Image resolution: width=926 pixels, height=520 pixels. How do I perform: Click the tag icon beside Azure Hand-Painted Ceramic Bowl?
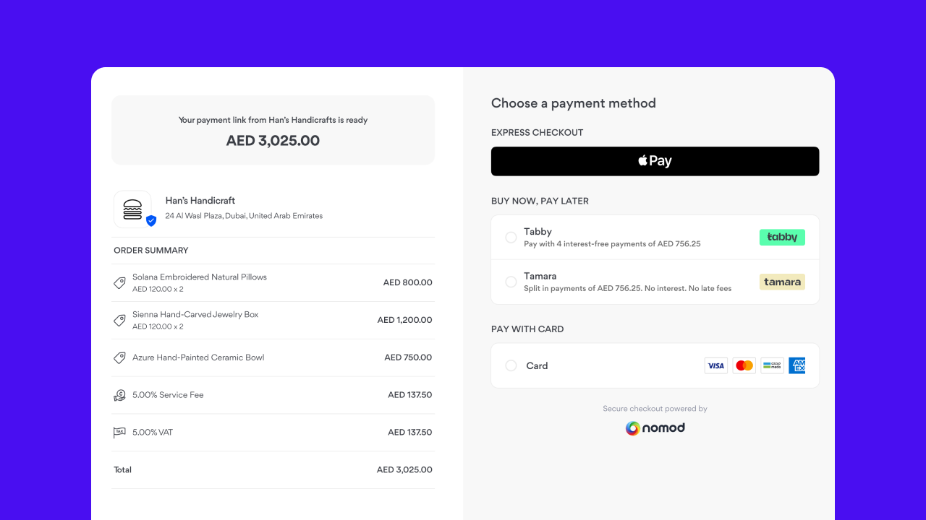[120, 357]
